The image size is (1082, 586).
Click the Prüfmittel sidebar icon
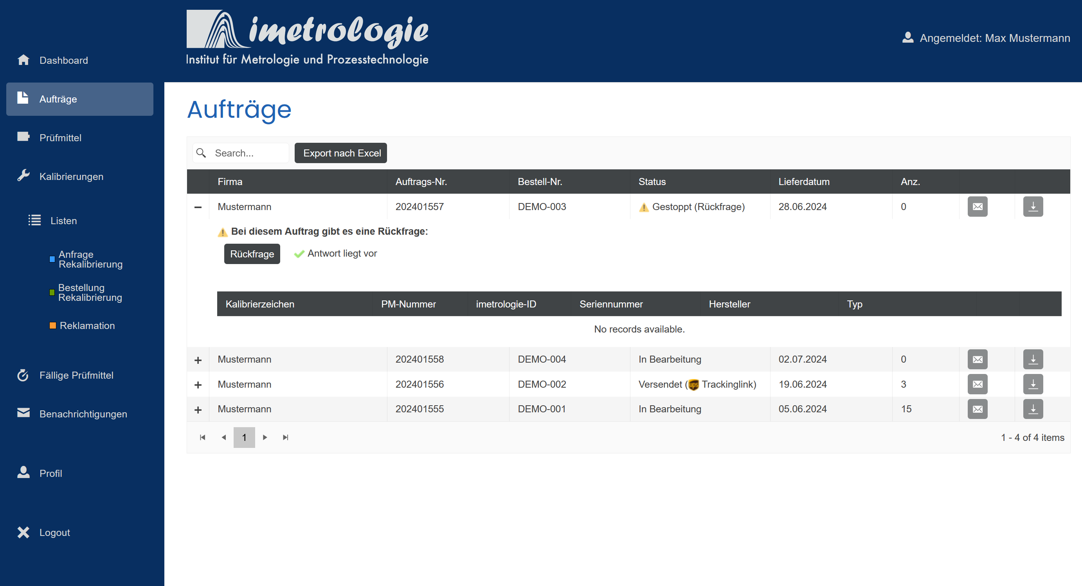point(23,137)
